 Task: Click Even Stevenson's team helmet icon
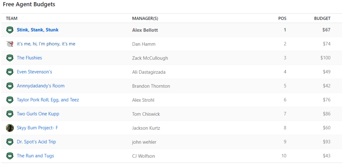tap(10, 72)
